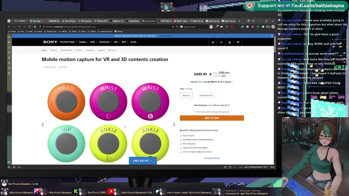Expand the aibo menu
Viewport: 349px width, 196px height.
pos(117,42)
